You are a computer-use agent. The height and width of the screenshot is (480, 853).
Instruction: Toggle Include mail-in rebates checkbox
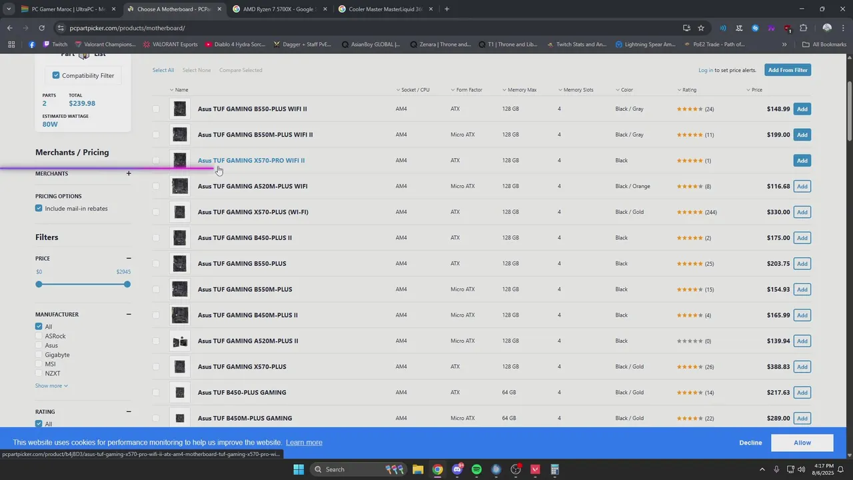coord(39,209)
